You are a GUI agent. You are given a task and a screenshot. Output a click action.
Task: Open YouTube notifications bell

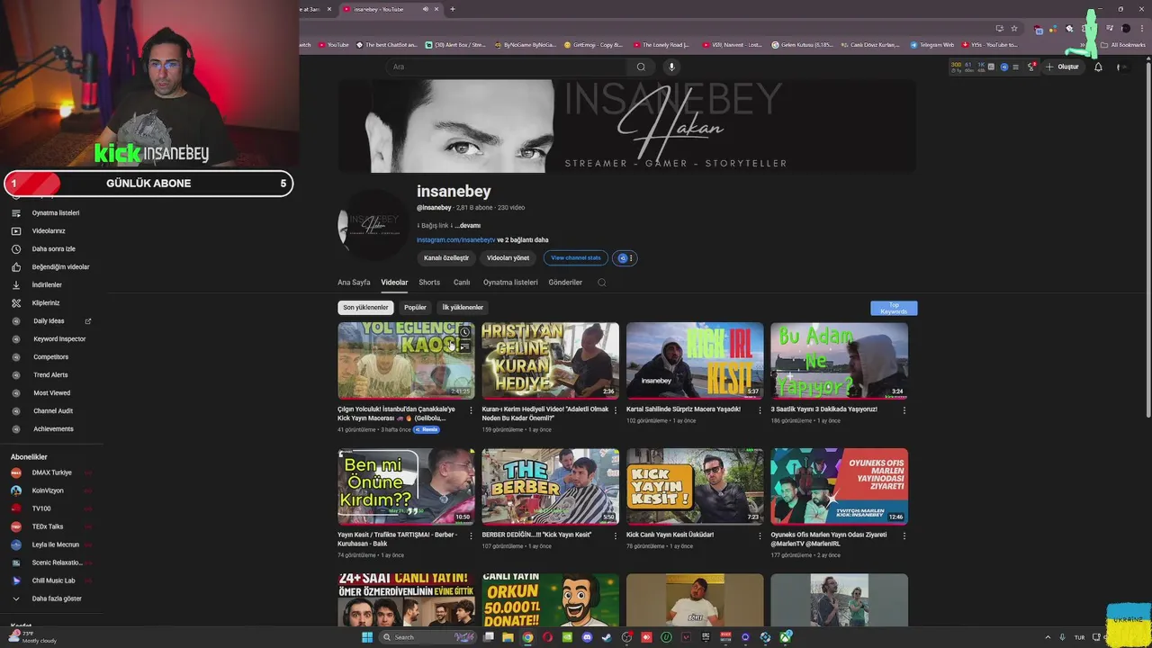1098,67
